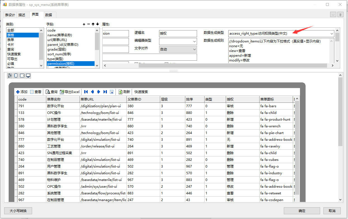This screenshot has width=348, height=219.
Task: Click the 查询 query toolbar button
Action: click(52, 92)
